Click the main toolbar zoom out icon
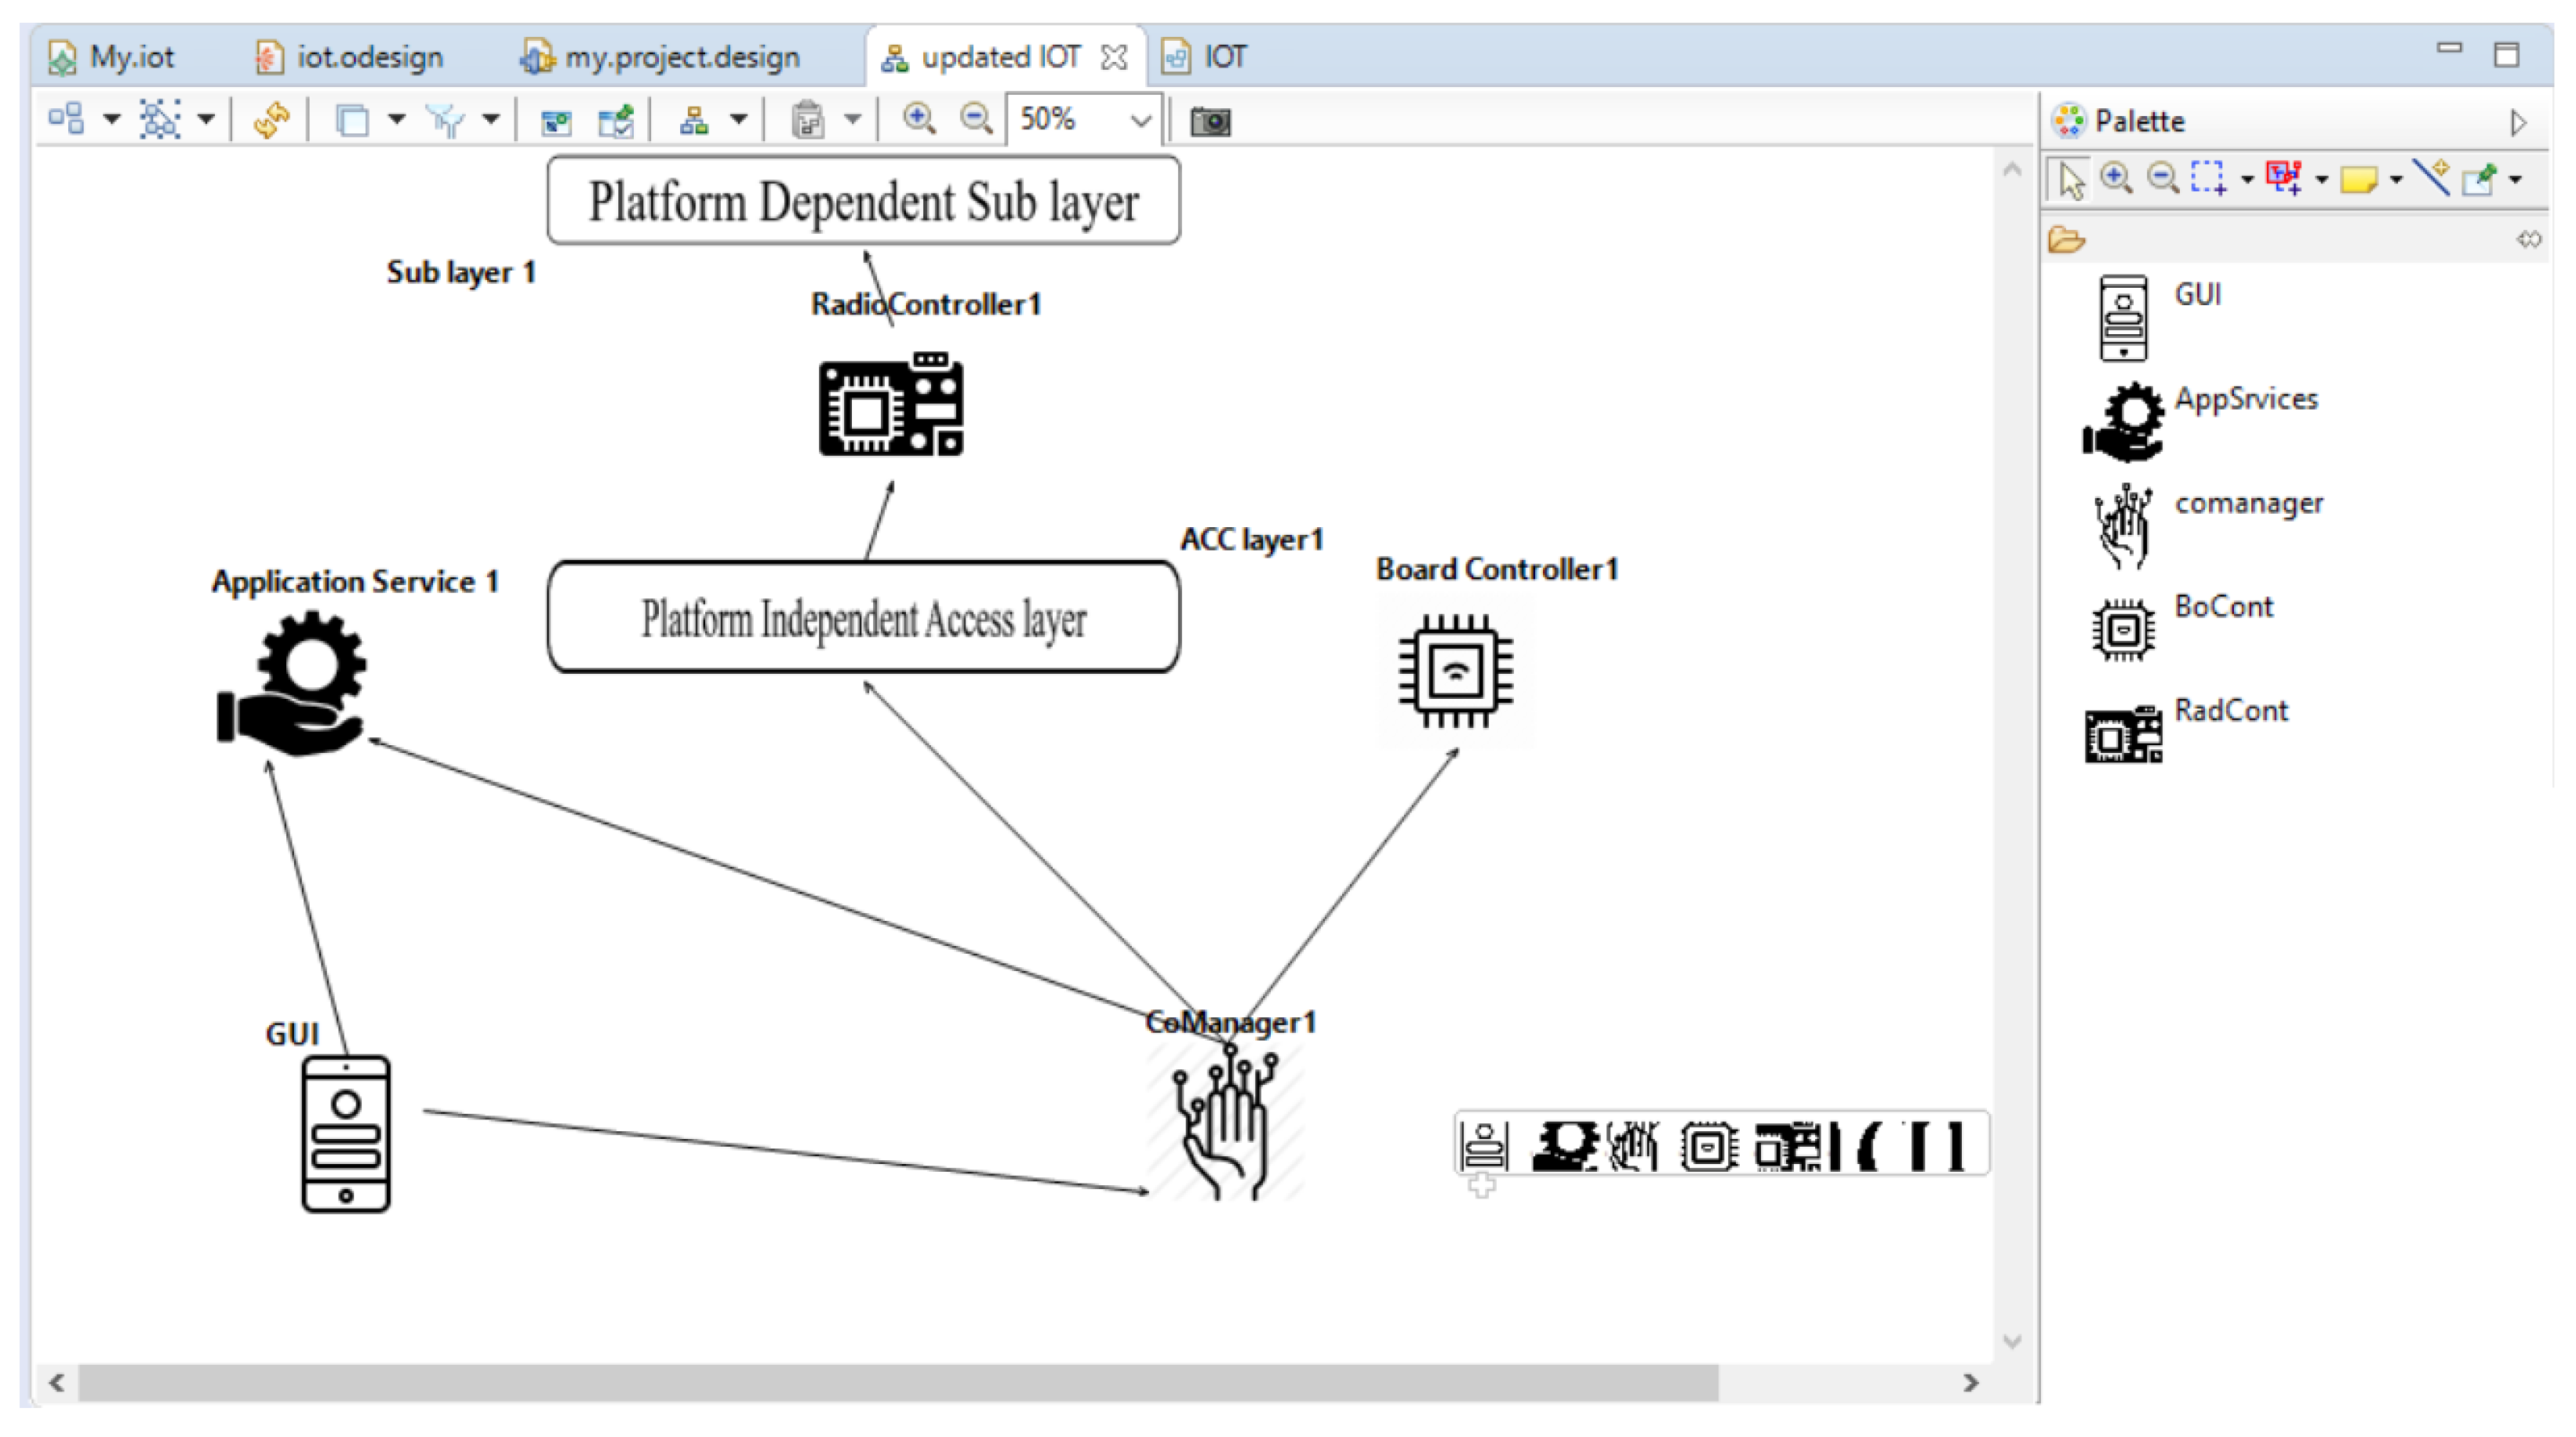The width and height of the screenshot is (2576, 1437). point(975,119)
